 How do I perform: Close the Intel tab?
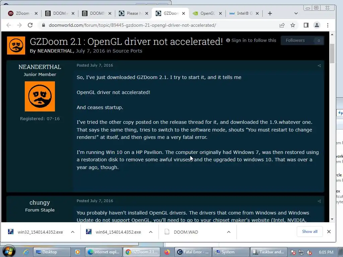pyautogui.click(x=257, y=13)
